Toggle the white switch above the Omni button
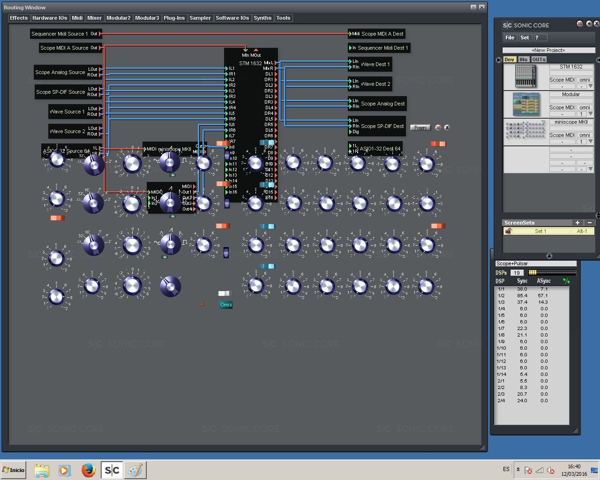Image resolution: width=600 pixels, height=480 pixels. tap(225, 293)
